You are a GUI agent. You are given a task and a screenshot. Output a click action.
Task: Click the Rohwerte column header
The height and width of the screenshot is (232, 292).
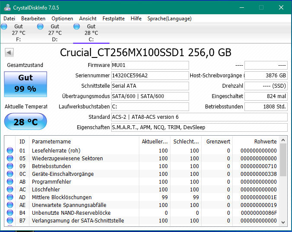(256, 142)
